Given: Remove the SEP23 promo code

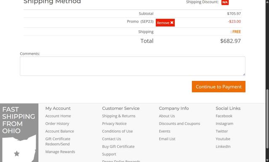Looking at the screenshot, I should (x=165, y=23).
